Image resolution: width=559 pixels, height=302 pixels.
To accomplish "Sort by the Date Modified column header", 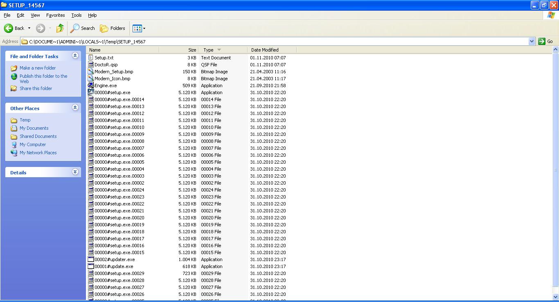I will coord(272,50).
